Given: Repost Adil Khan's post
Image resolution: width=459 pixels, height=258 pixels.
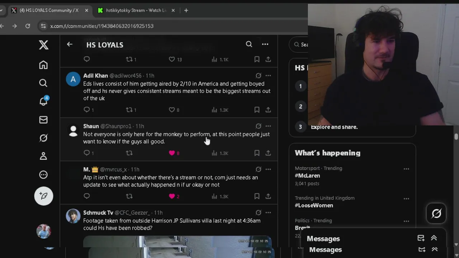Looking at the screenshot, I should coord(129,110).
